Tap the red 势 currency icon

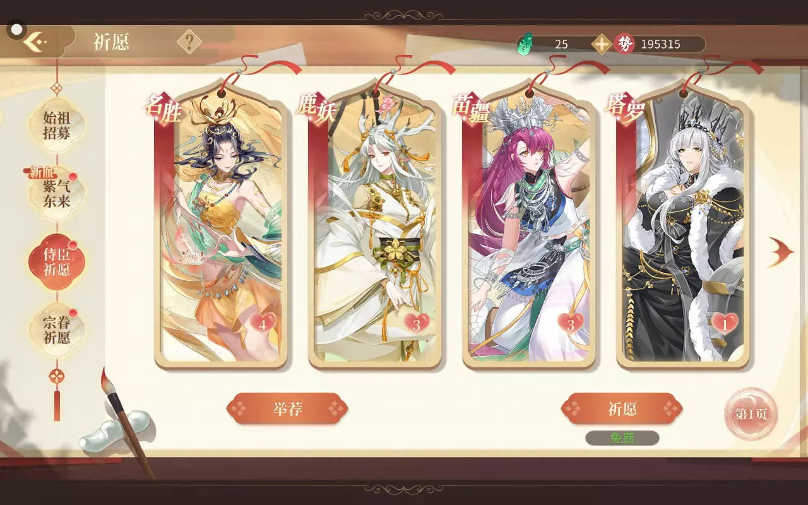[x=624, y=44]
